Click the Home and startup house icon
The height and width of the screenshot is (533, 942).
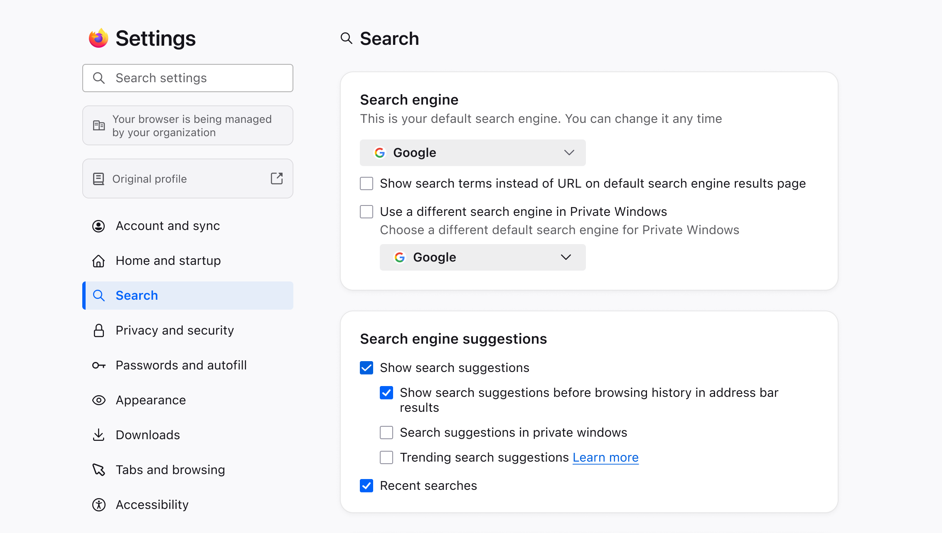pyautogui.click(x=98, y=261)
